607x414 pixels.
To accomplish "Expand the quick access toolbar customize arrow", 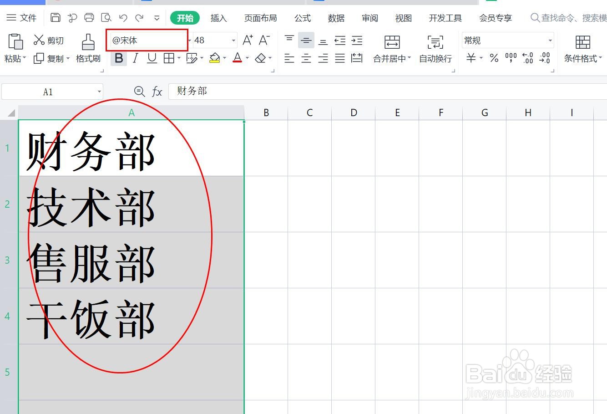I will (x=157, y=18).
